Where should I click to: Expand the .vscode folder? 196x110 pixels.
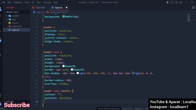pos(7,16)
